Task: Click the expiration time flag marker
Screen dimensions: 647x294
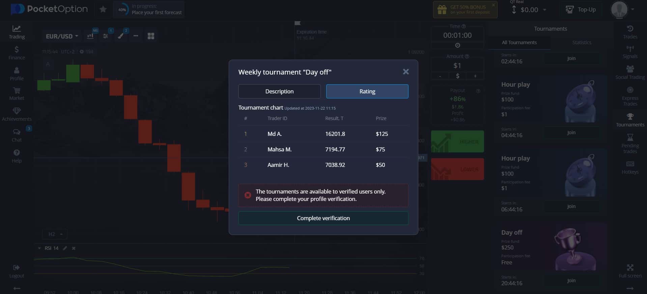Action: click(x=297, y=23)
